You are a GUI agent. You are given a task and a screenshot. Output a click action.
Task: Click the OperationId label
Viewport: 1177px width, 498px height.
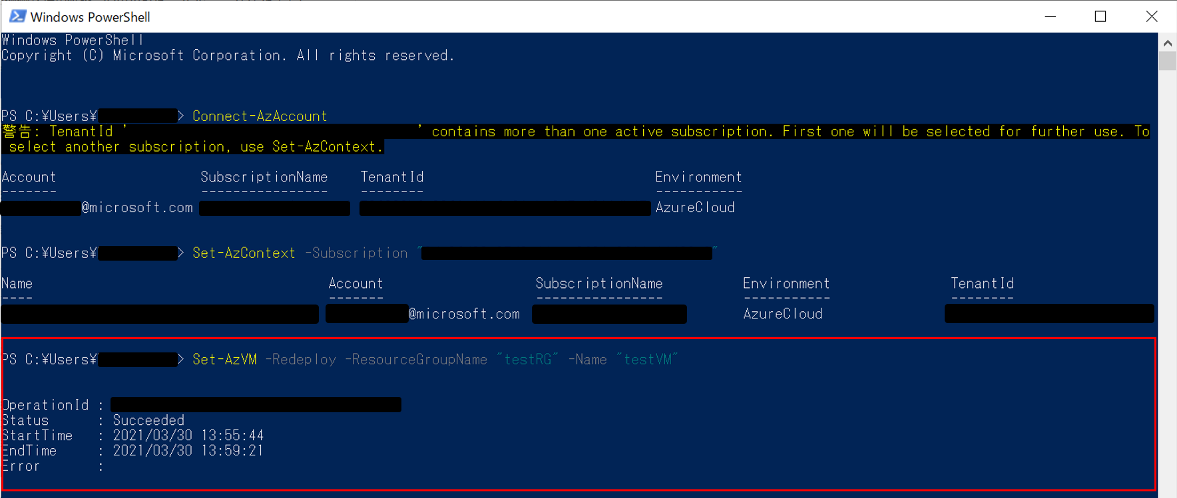click(x=45, y=405)
